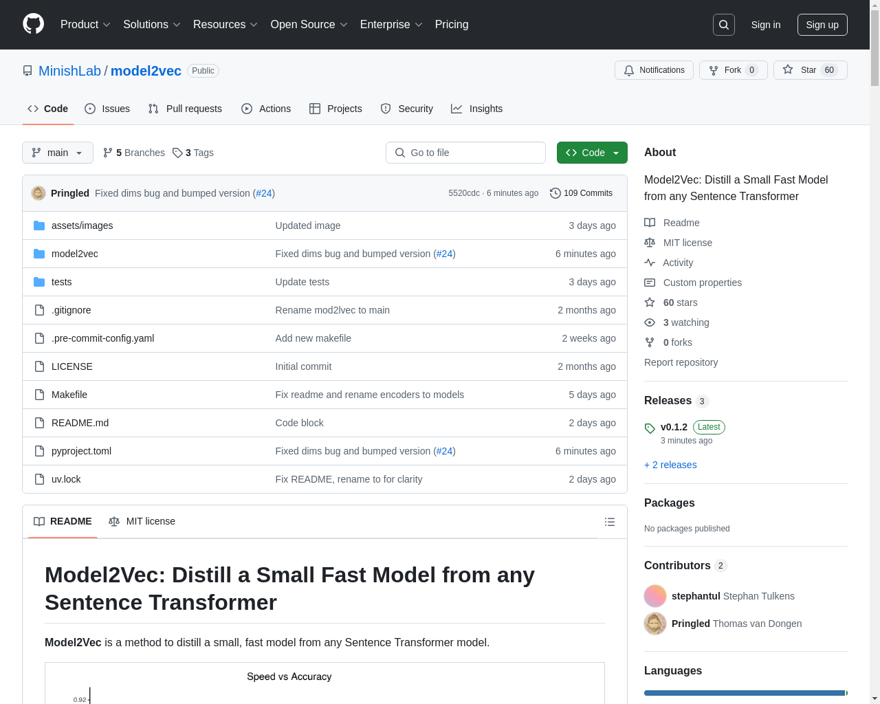Switch to the Insights tab

(477, 109)
